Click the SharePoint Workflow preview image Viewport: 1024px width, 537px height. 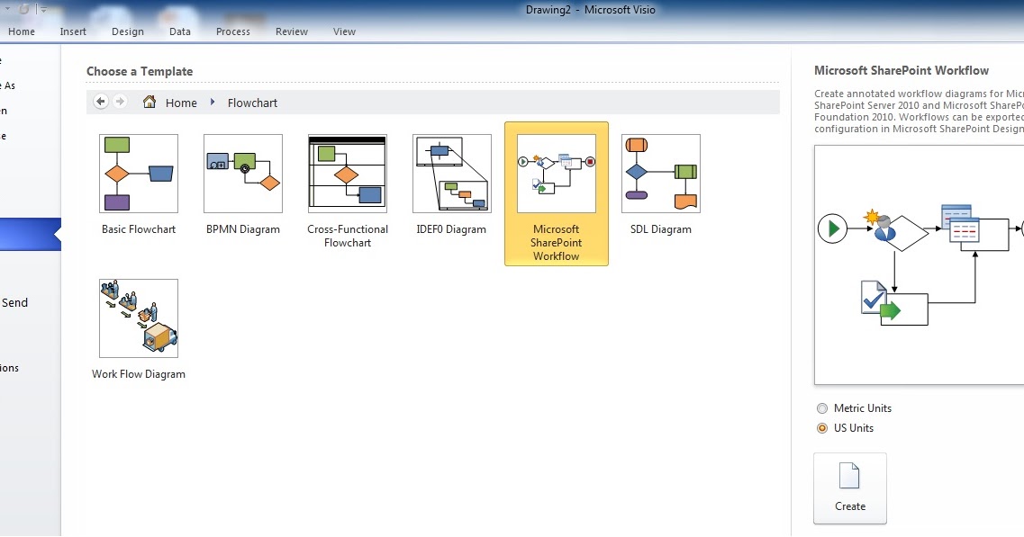[919, 265]
